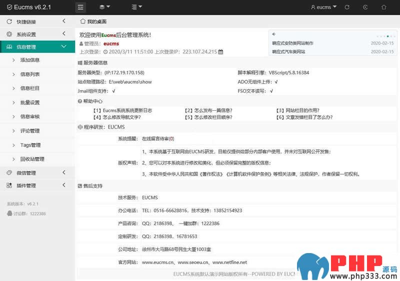The height and width of the screenshot is (281, 400).
Task: Open Tags管理 in the sidebar
Action: tap(30, 145)
